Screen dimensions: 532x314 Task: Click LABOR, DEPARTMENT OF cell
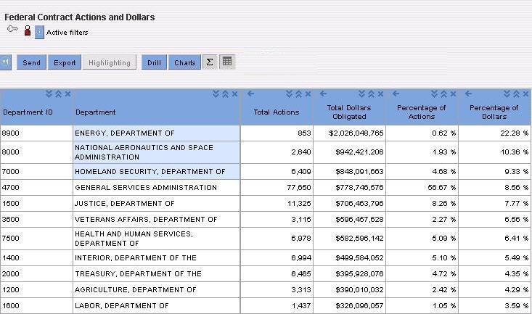point(157,305)
